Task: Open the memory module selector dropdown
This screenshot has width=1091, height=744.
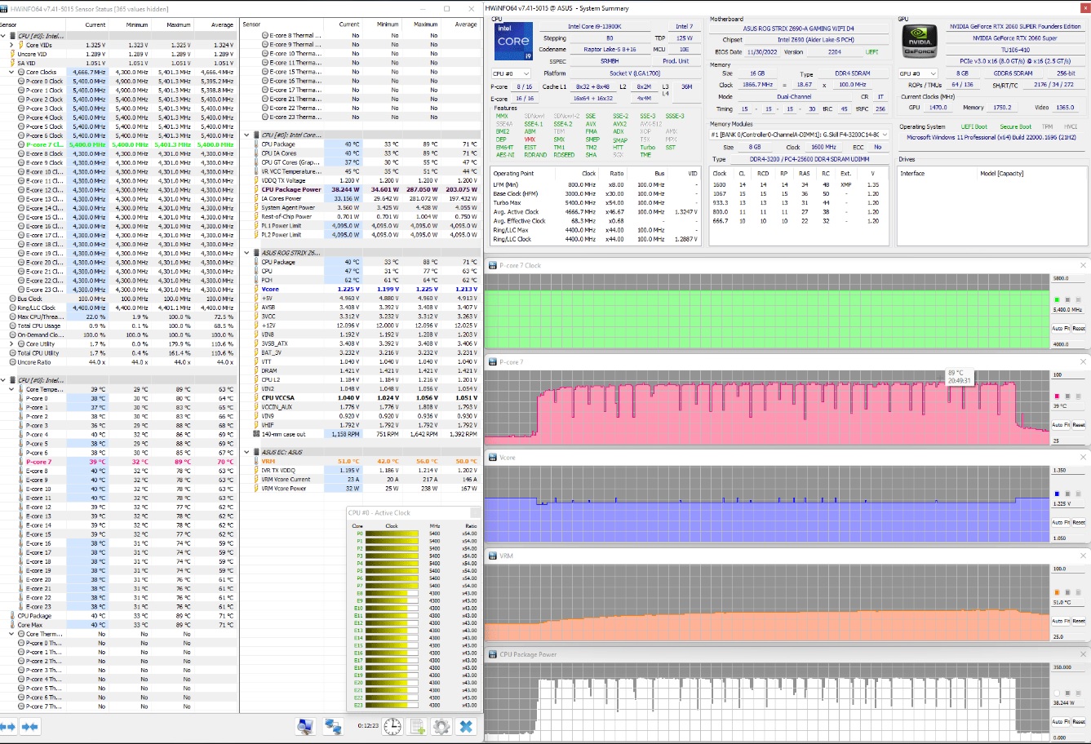Action: pos(800,135)
